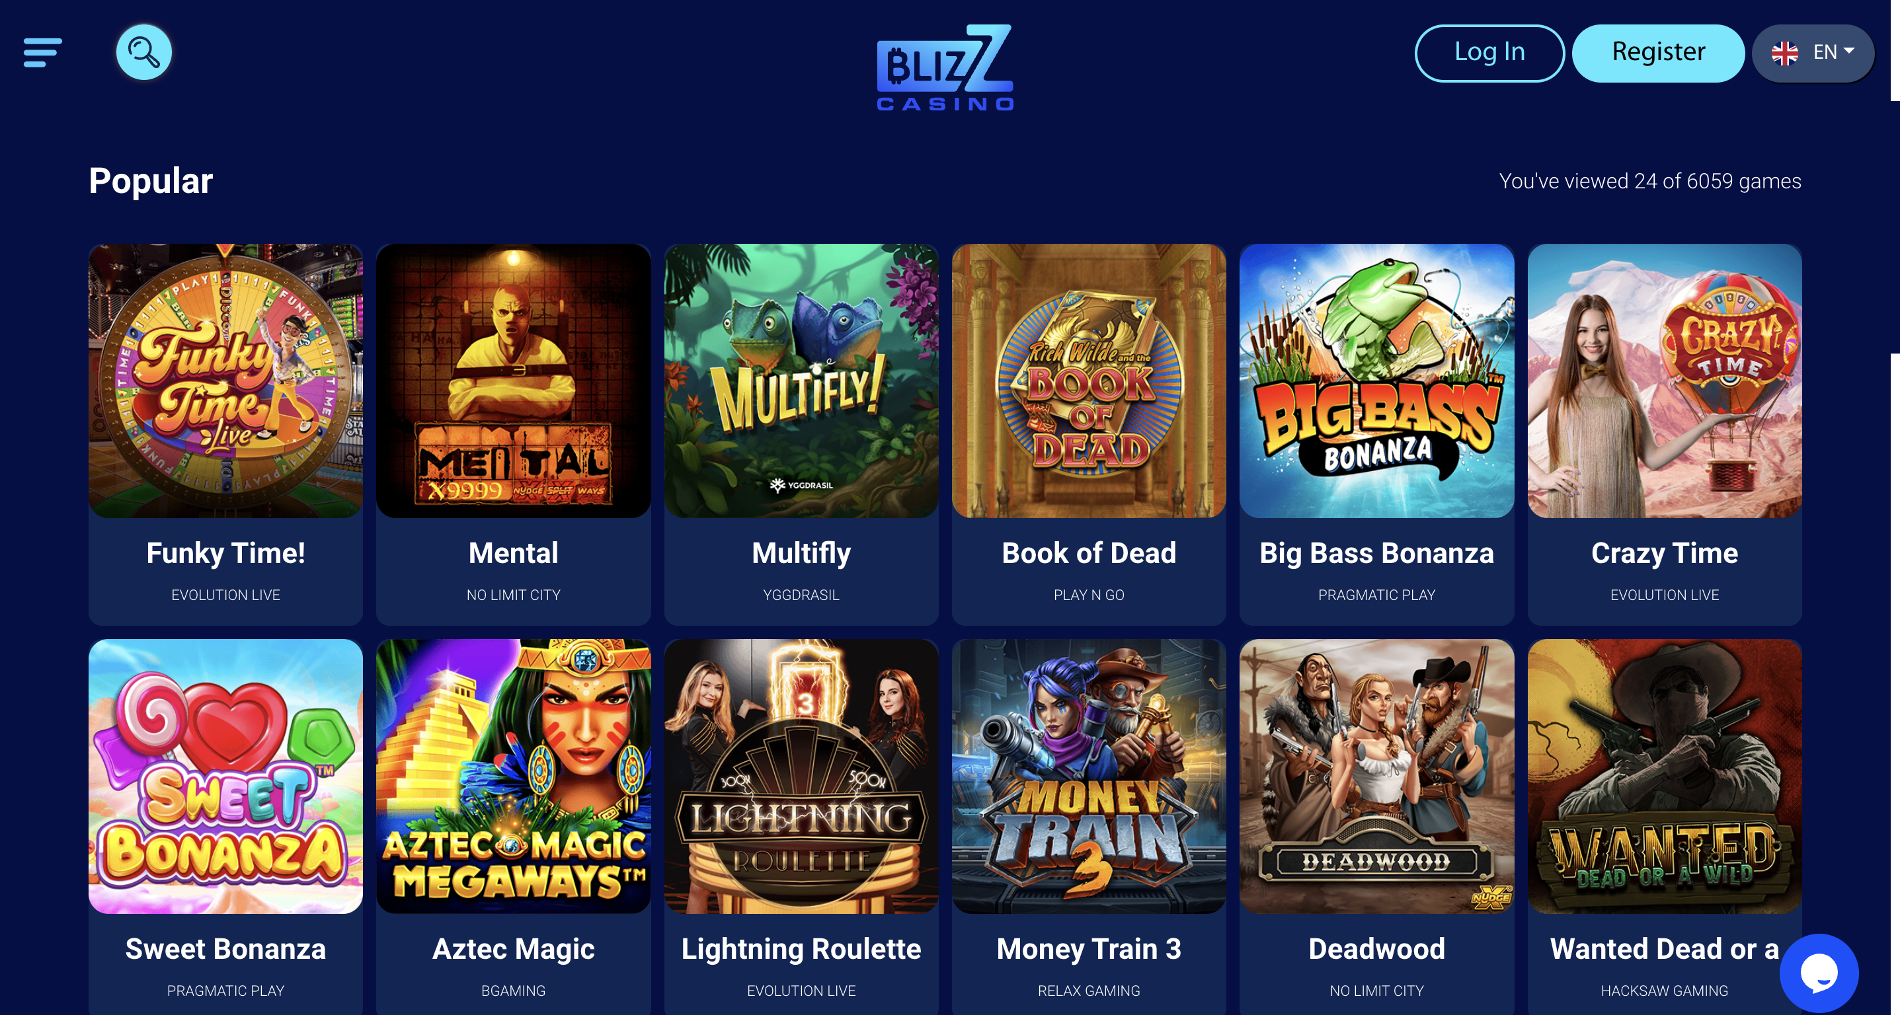Open Big Bass Bonanza game thumbnail

click(1376, 381)
